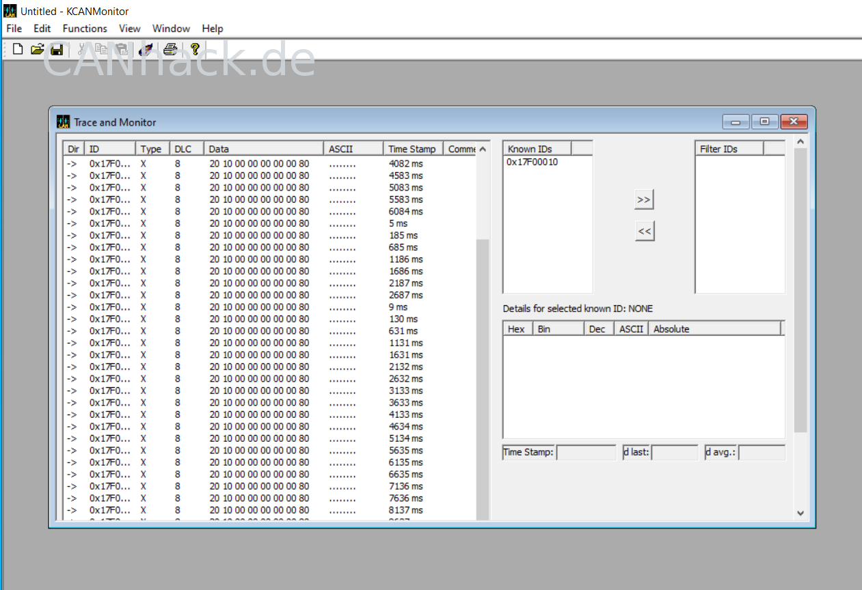Click the Data column header
Viewport: 862px width, 590px height.
[264, 149]
